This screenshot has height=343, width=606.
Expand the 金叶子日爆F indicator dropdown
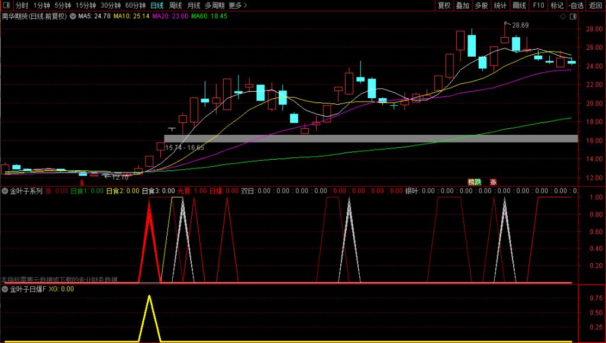coord(5,289)
